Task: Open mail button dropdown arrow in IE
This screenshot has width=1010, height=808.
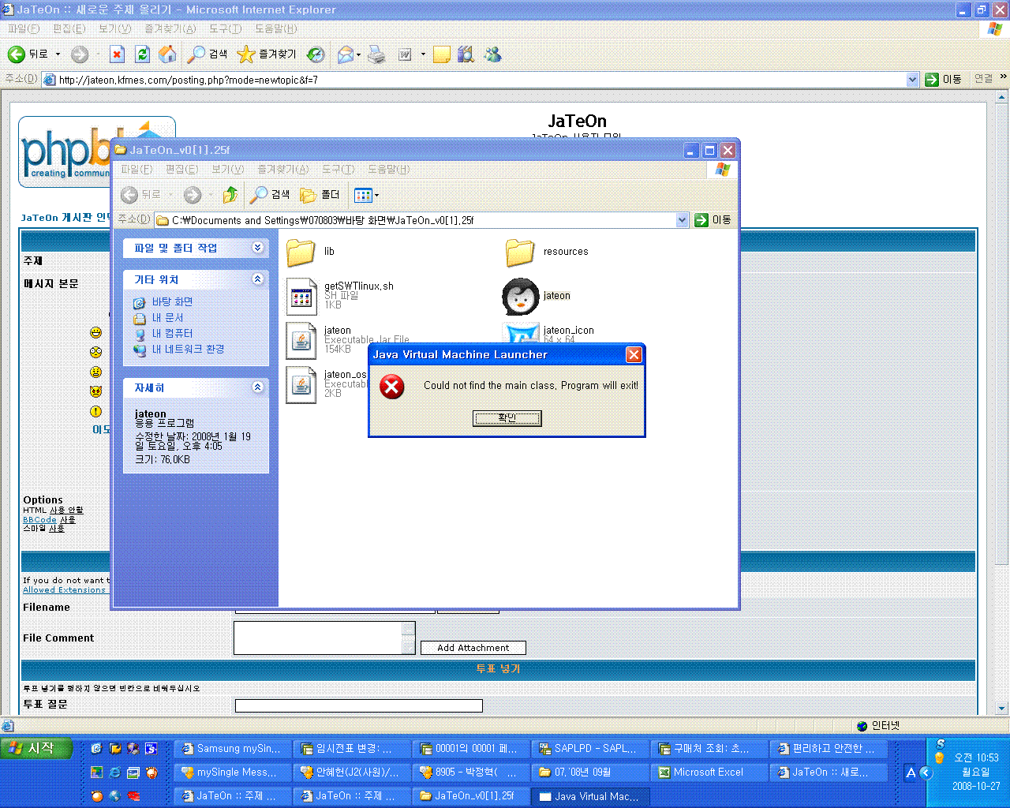Action: click(358, 54)
